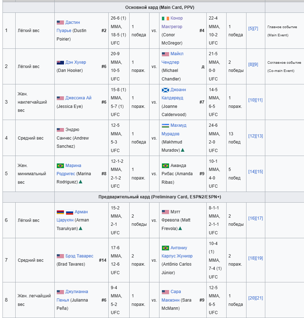Viewport: 304px width, 318px height.
Task: Click the Armenian flag beside Арман Царукян
Action: 60,212
